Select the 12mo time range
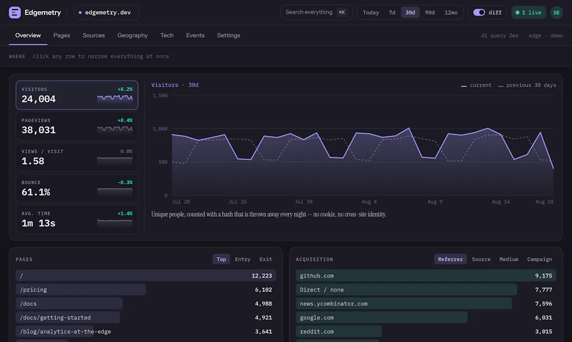This screenshot has height=342, width=572. click(x=451, y=12)
